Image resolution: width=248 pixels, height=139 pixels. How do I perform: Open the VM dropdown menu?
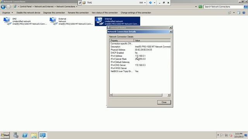coord(143,3)
